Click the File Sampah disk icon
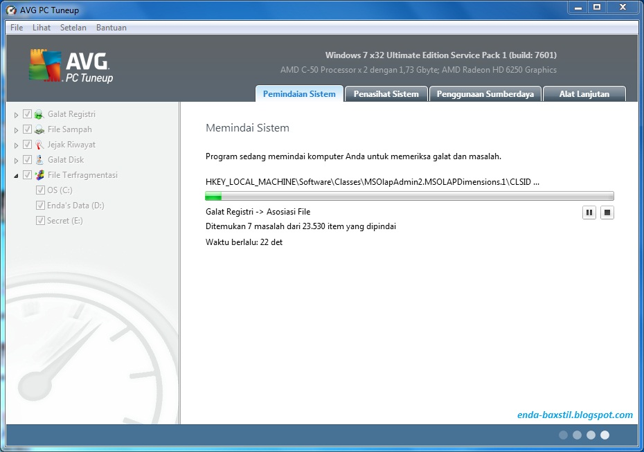 39,129
